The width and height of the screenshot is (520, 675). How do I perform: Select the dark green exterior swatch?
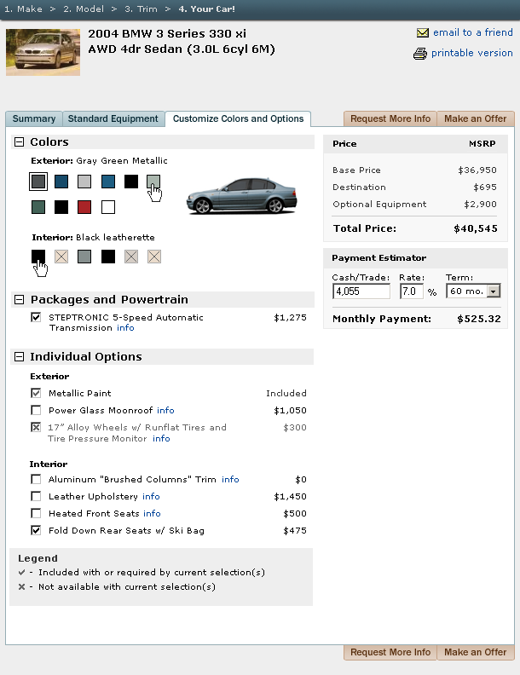pyautogui.click(x=38, y=207)
